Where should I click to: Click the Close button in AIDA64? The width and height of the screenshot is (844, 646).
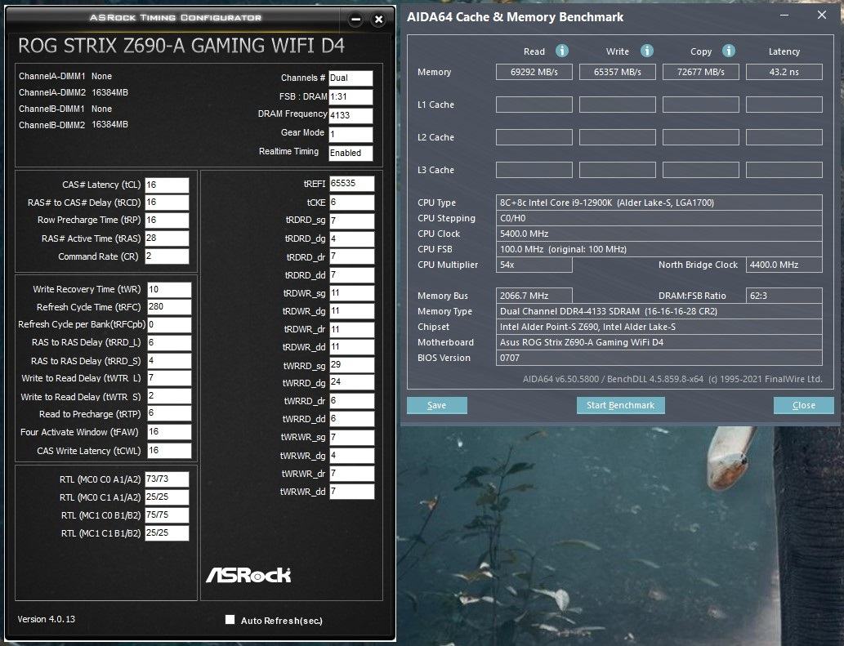pos(803,405)
